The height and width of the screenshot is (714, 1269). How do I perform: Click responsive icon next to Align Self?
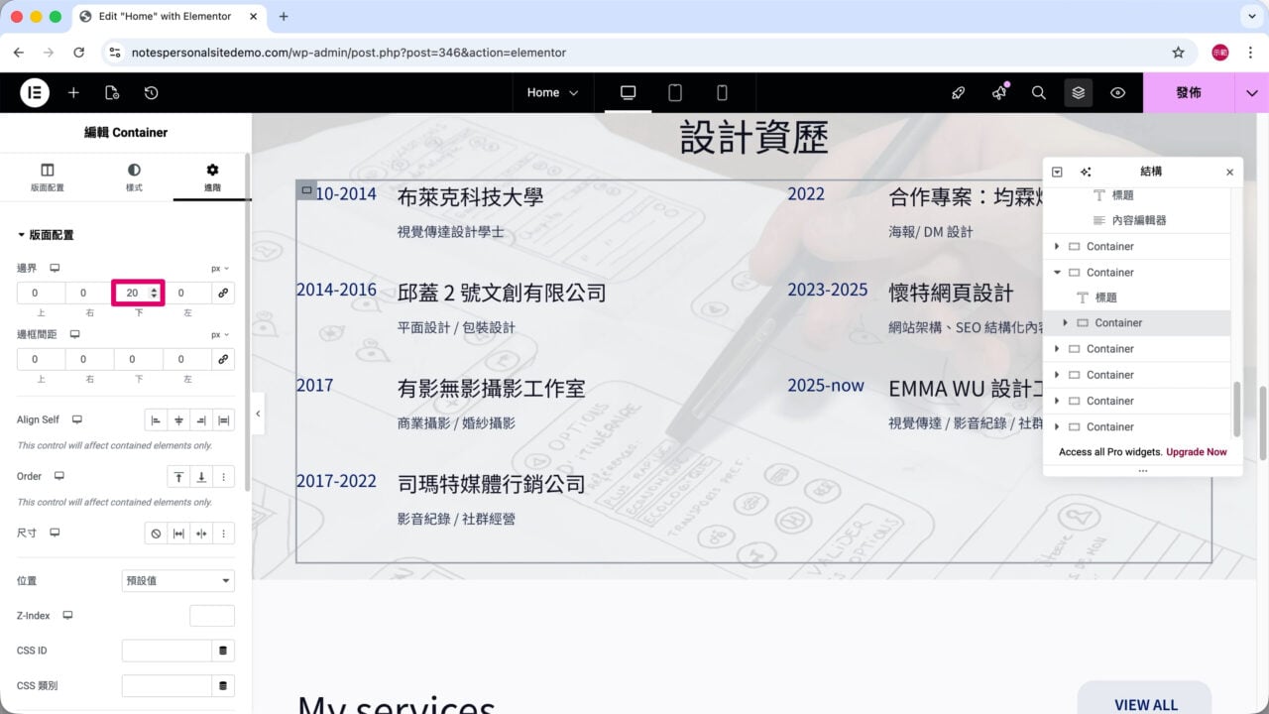pos(77,419)
